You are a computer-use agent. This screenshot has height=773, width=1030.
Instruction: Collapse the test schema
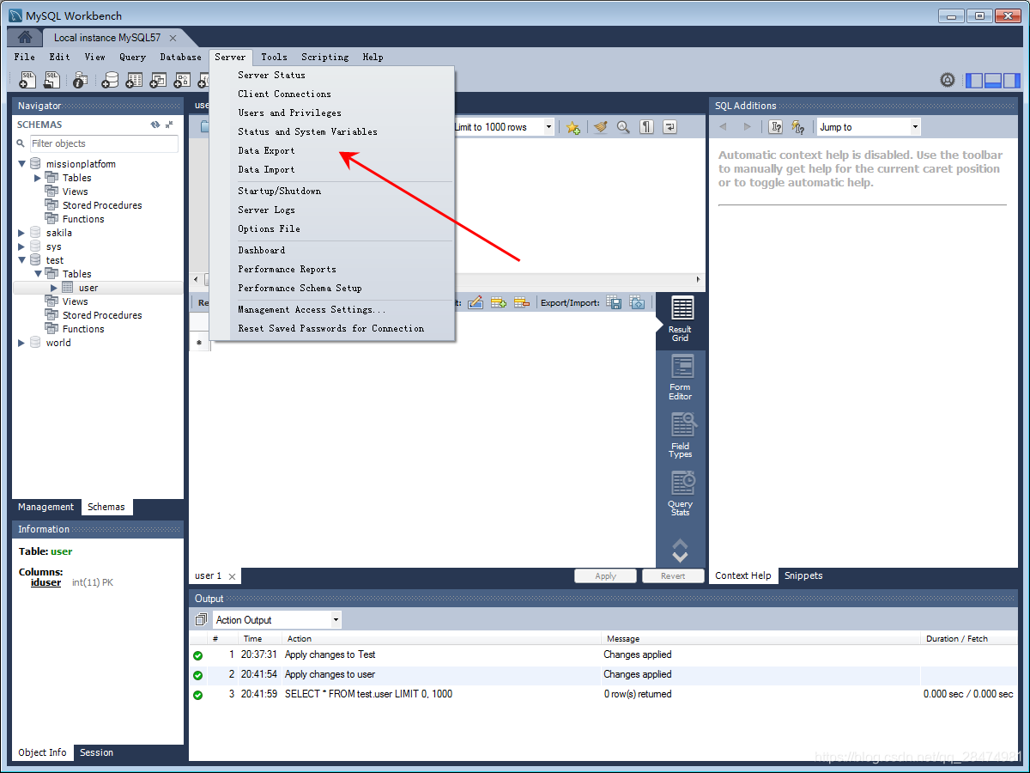click(21, 260)
